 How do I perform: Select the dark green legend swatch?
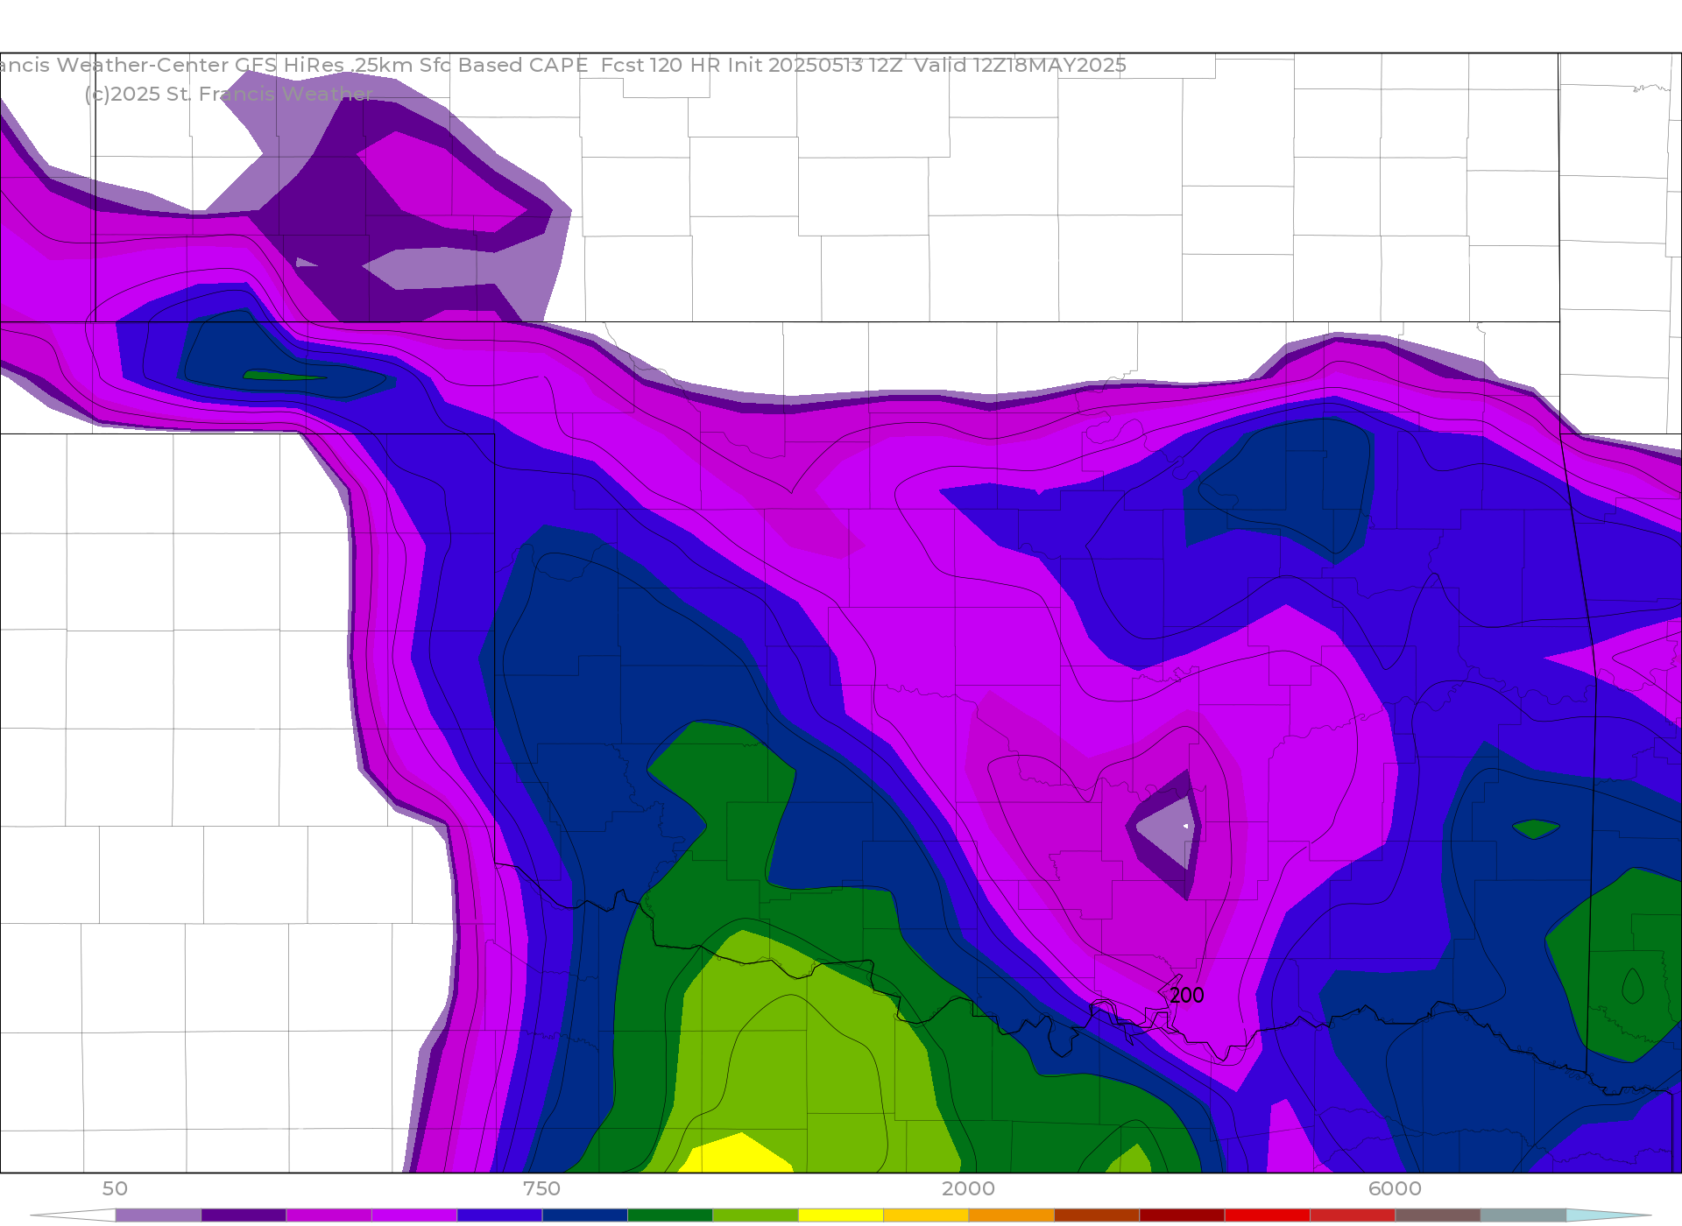670,1215
